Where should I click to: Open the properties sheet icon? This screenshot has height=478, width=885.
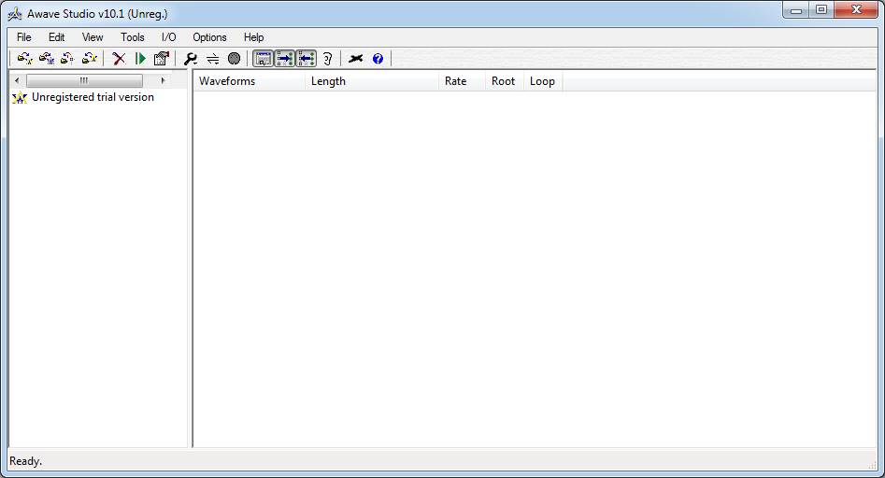162,58
